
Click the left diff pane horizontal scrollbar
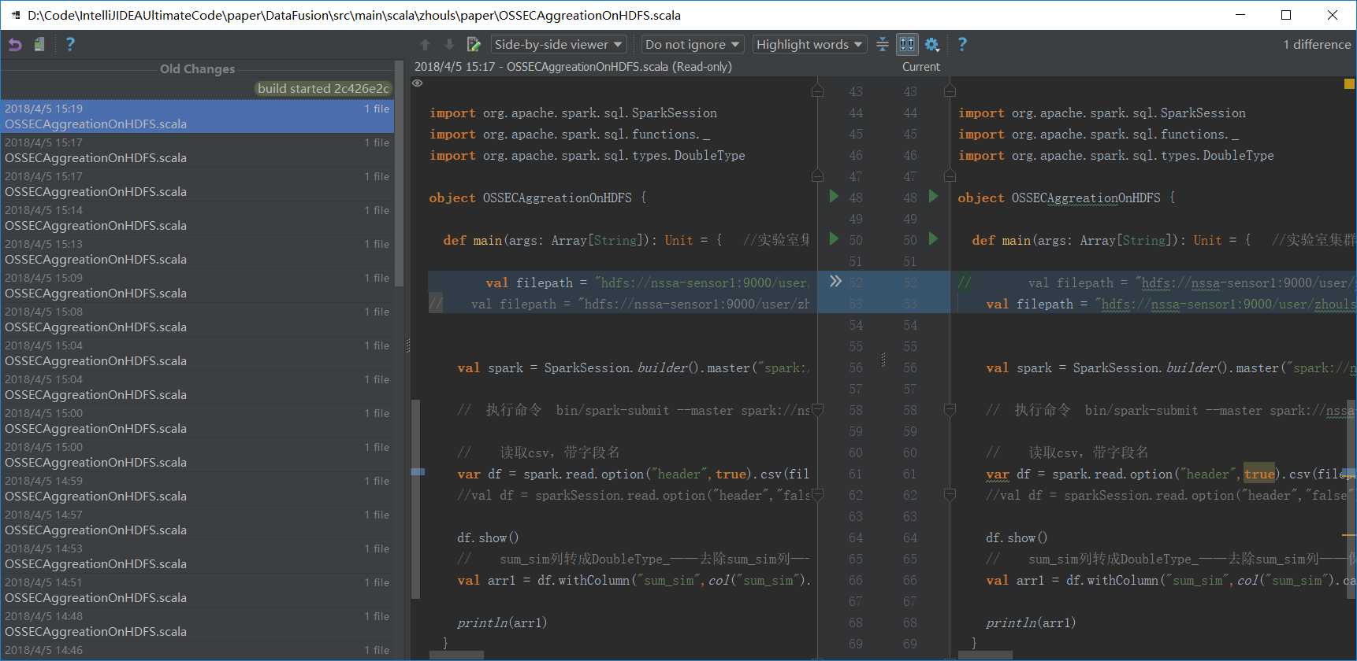pos(457,655)
